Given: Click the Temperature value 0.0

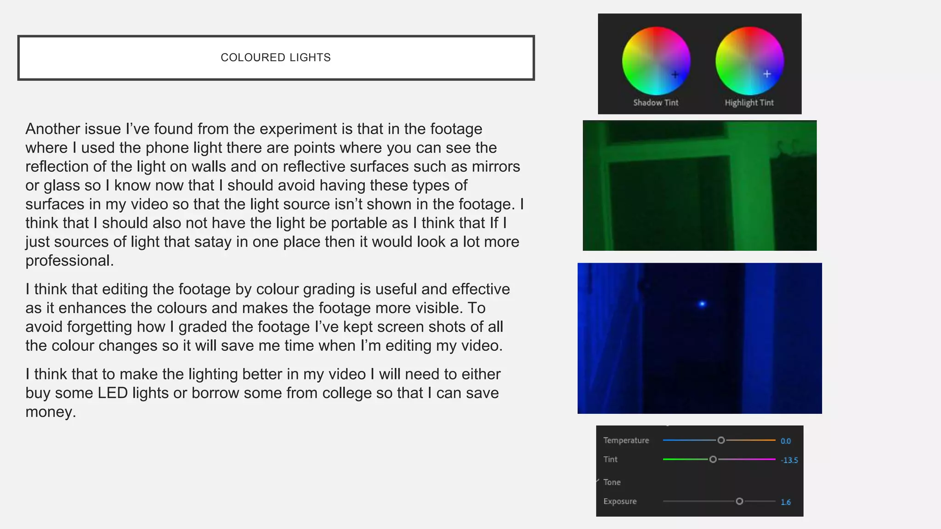Looking at the screenshot, I should point(786,441).
